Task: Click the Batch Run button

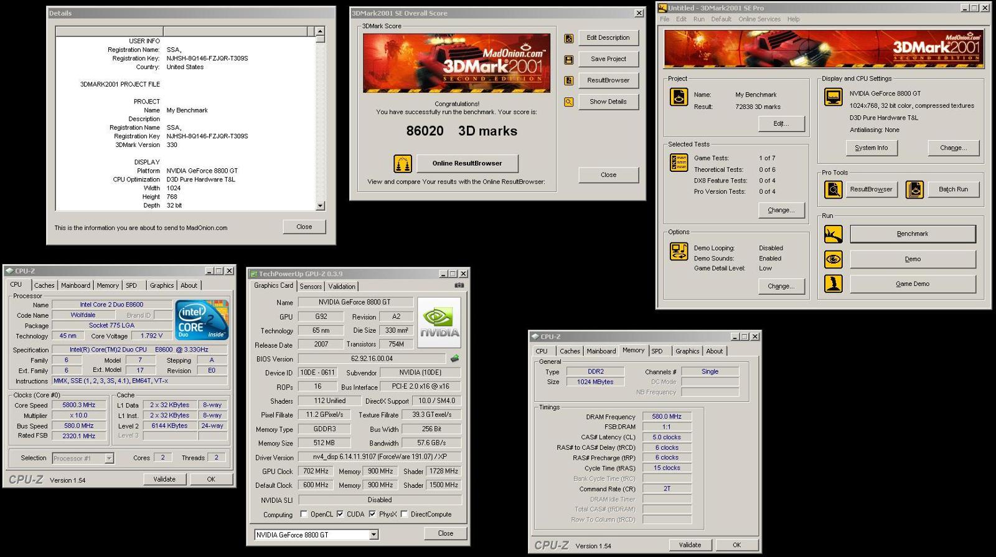Action: 953,189
